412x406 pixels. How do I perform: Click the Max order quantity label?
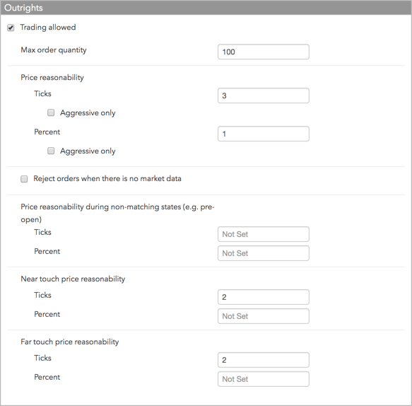54,50
